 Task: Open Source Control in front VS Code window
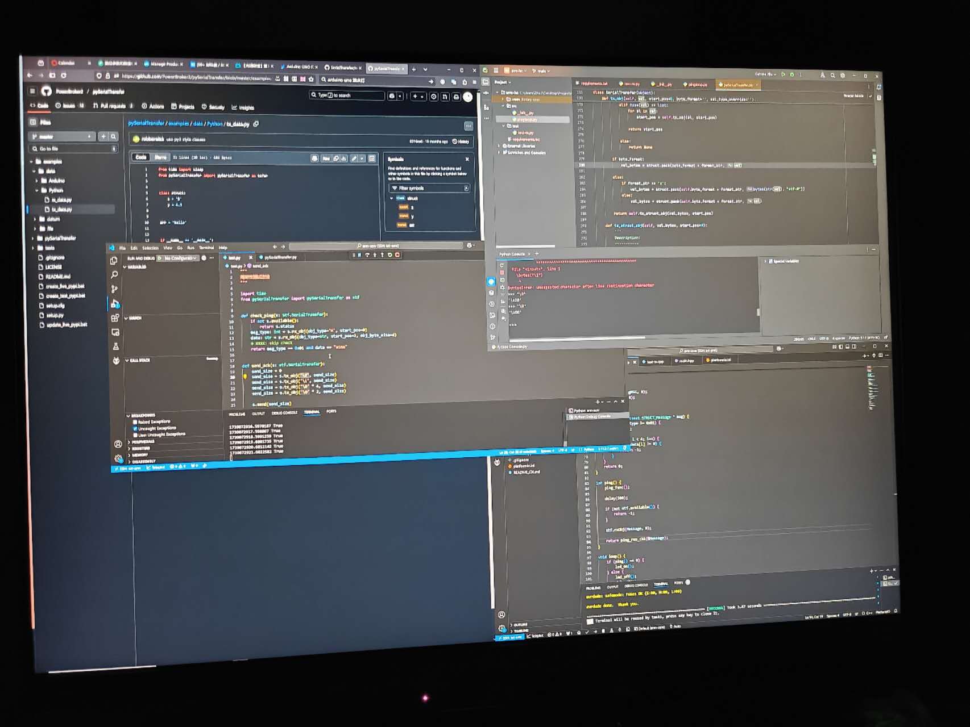114,289
